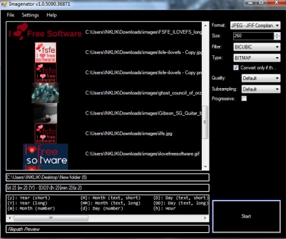Click the filename pattern field
The image size is (286, 239).
click(107, 188)
